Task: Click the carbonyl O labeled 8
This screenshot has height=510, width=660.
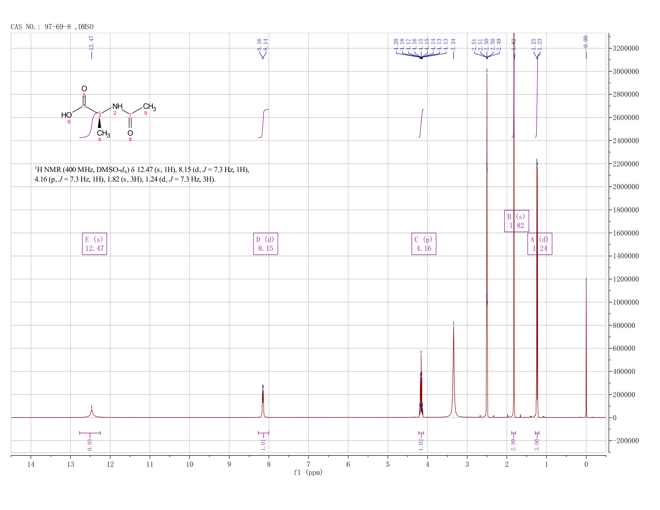Action: pos(130,133)
